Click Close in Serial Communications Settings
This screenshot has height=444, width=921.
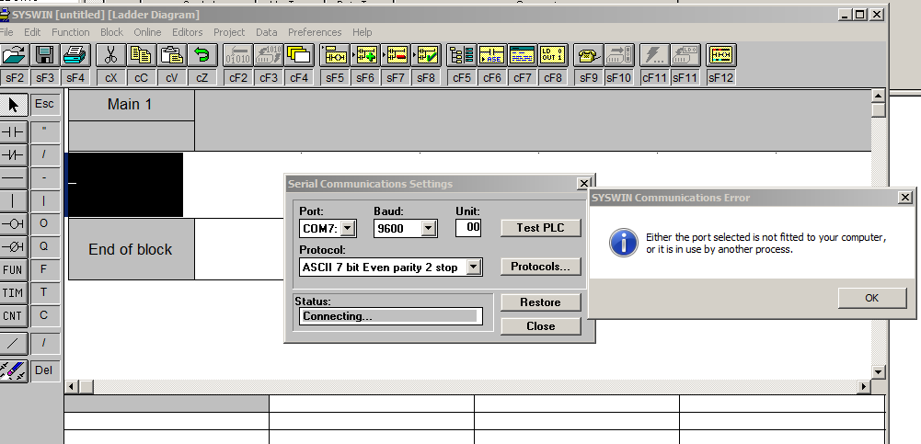point(540,326)
